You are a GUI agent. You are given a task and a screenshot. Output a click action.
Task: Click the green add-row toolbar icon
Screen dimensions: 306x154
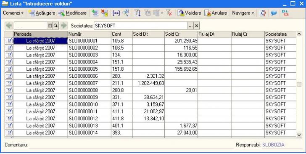95,13
